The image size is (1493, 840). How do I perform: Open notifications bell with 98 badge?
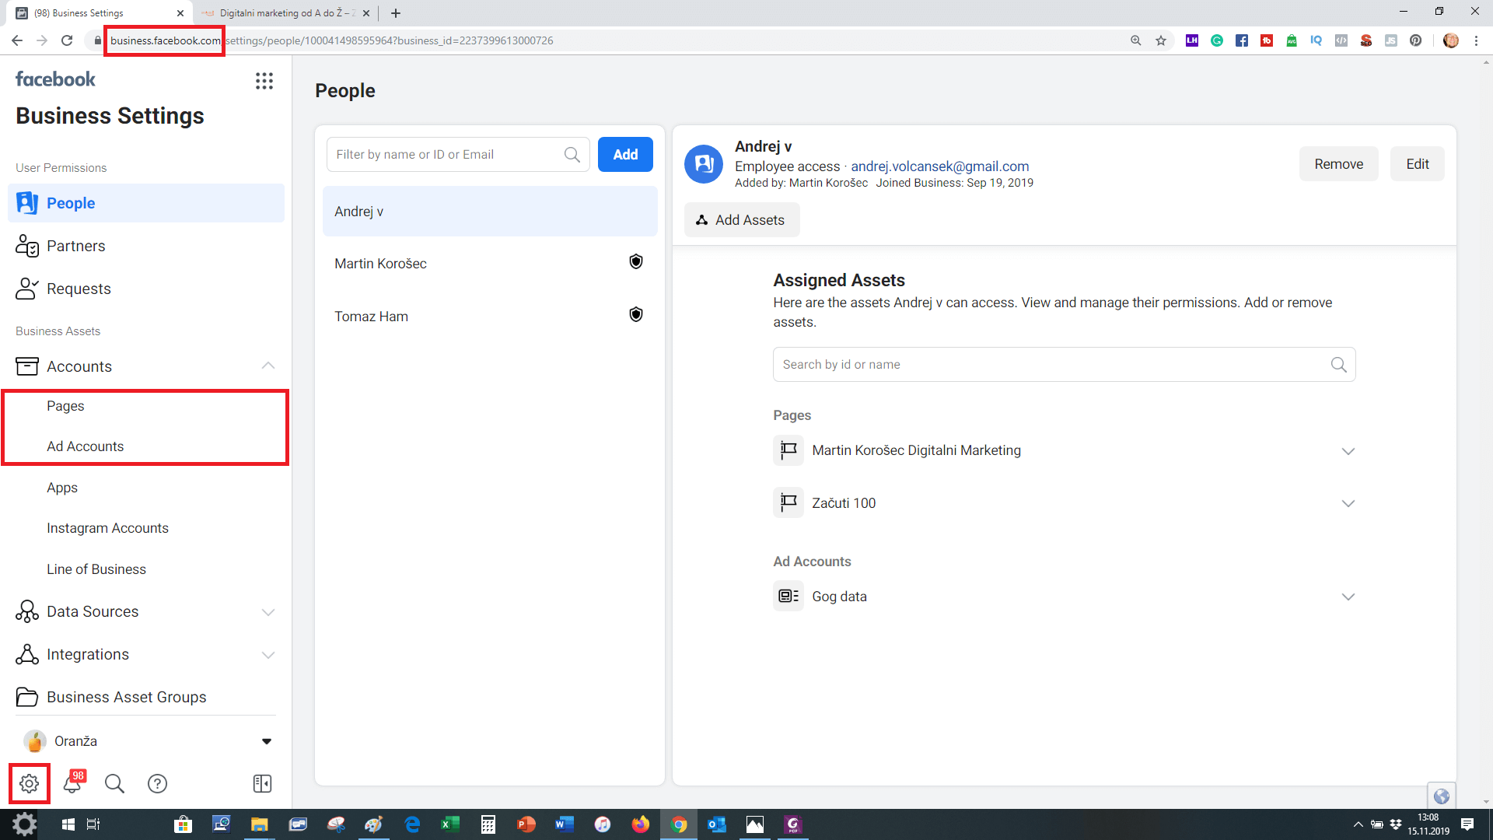(72, 783)
